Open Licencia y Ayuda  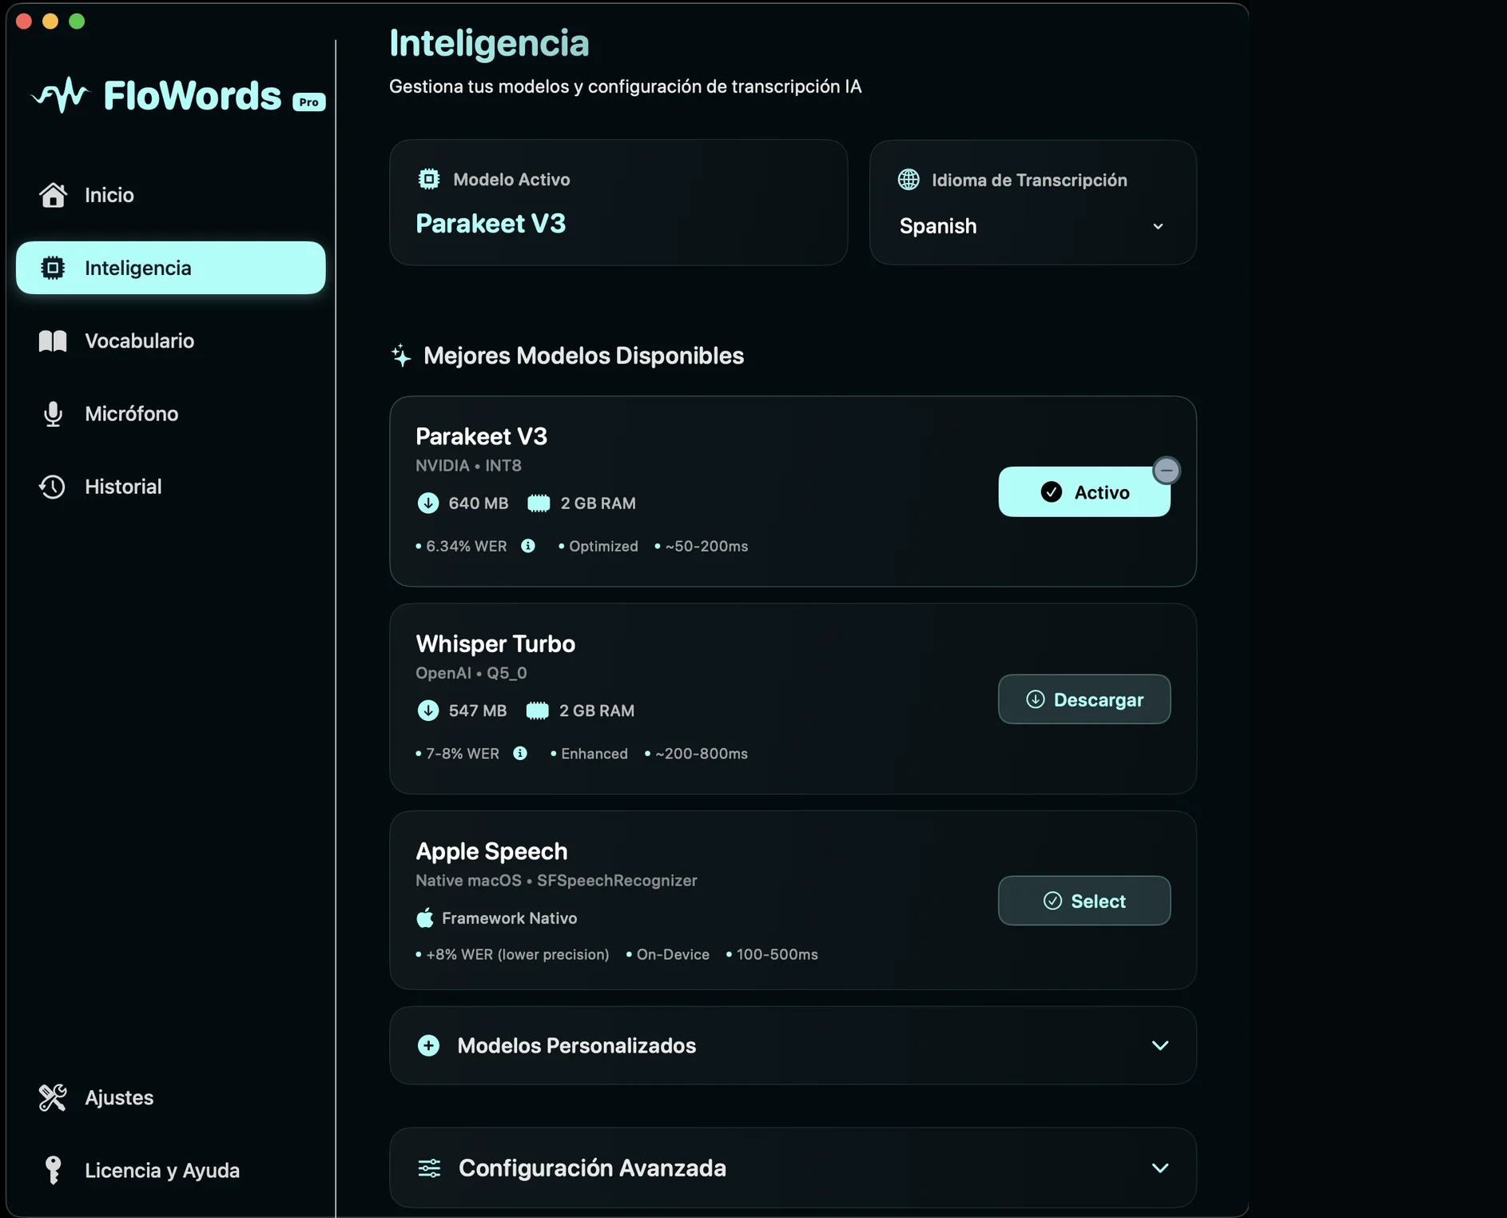pos(161,1171)
